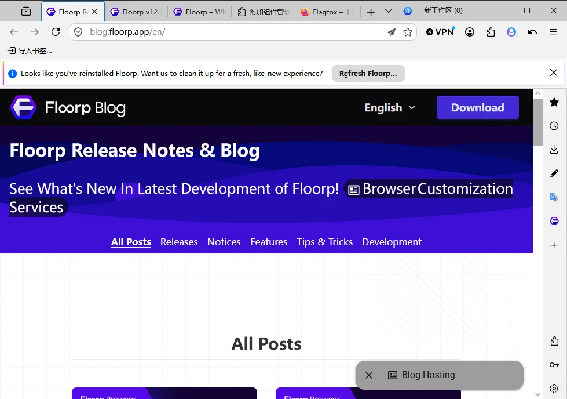Open the Releases category link

click(179, 242)
